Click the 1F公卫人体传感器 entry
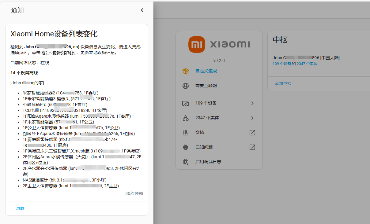370x224 pixels. [x=71, y=128]
